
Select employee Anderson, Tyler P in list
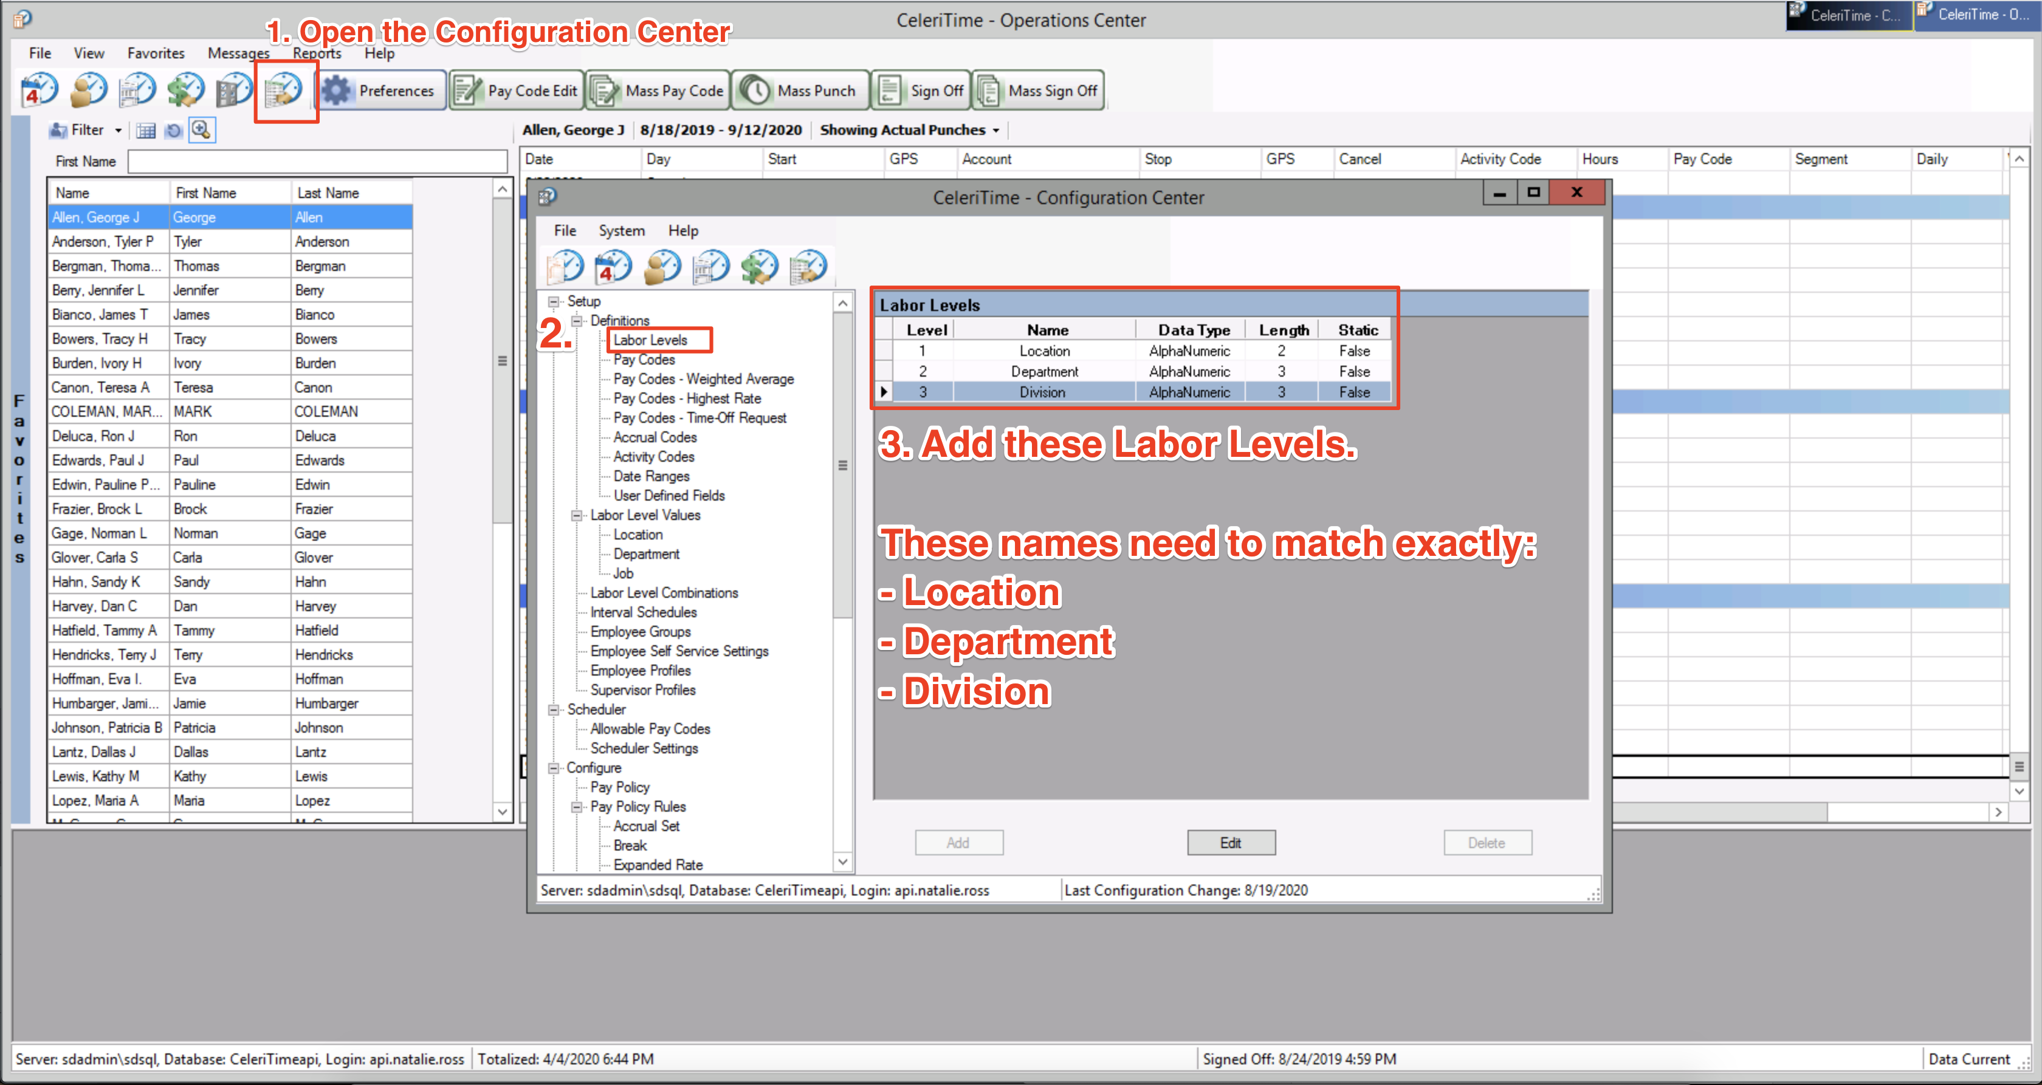tap(230, 242)
